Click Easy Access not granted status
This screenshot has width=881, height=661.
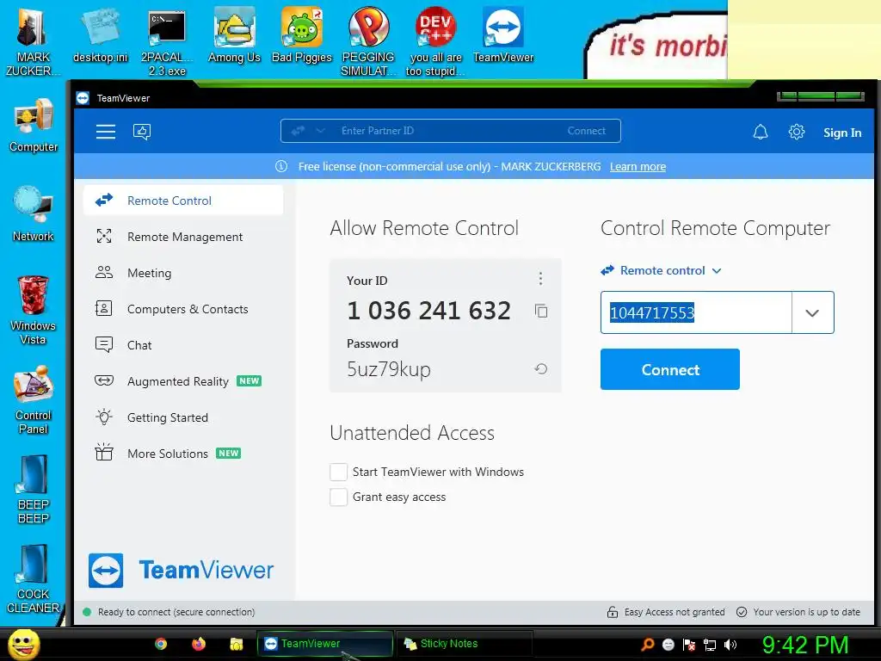666,612
